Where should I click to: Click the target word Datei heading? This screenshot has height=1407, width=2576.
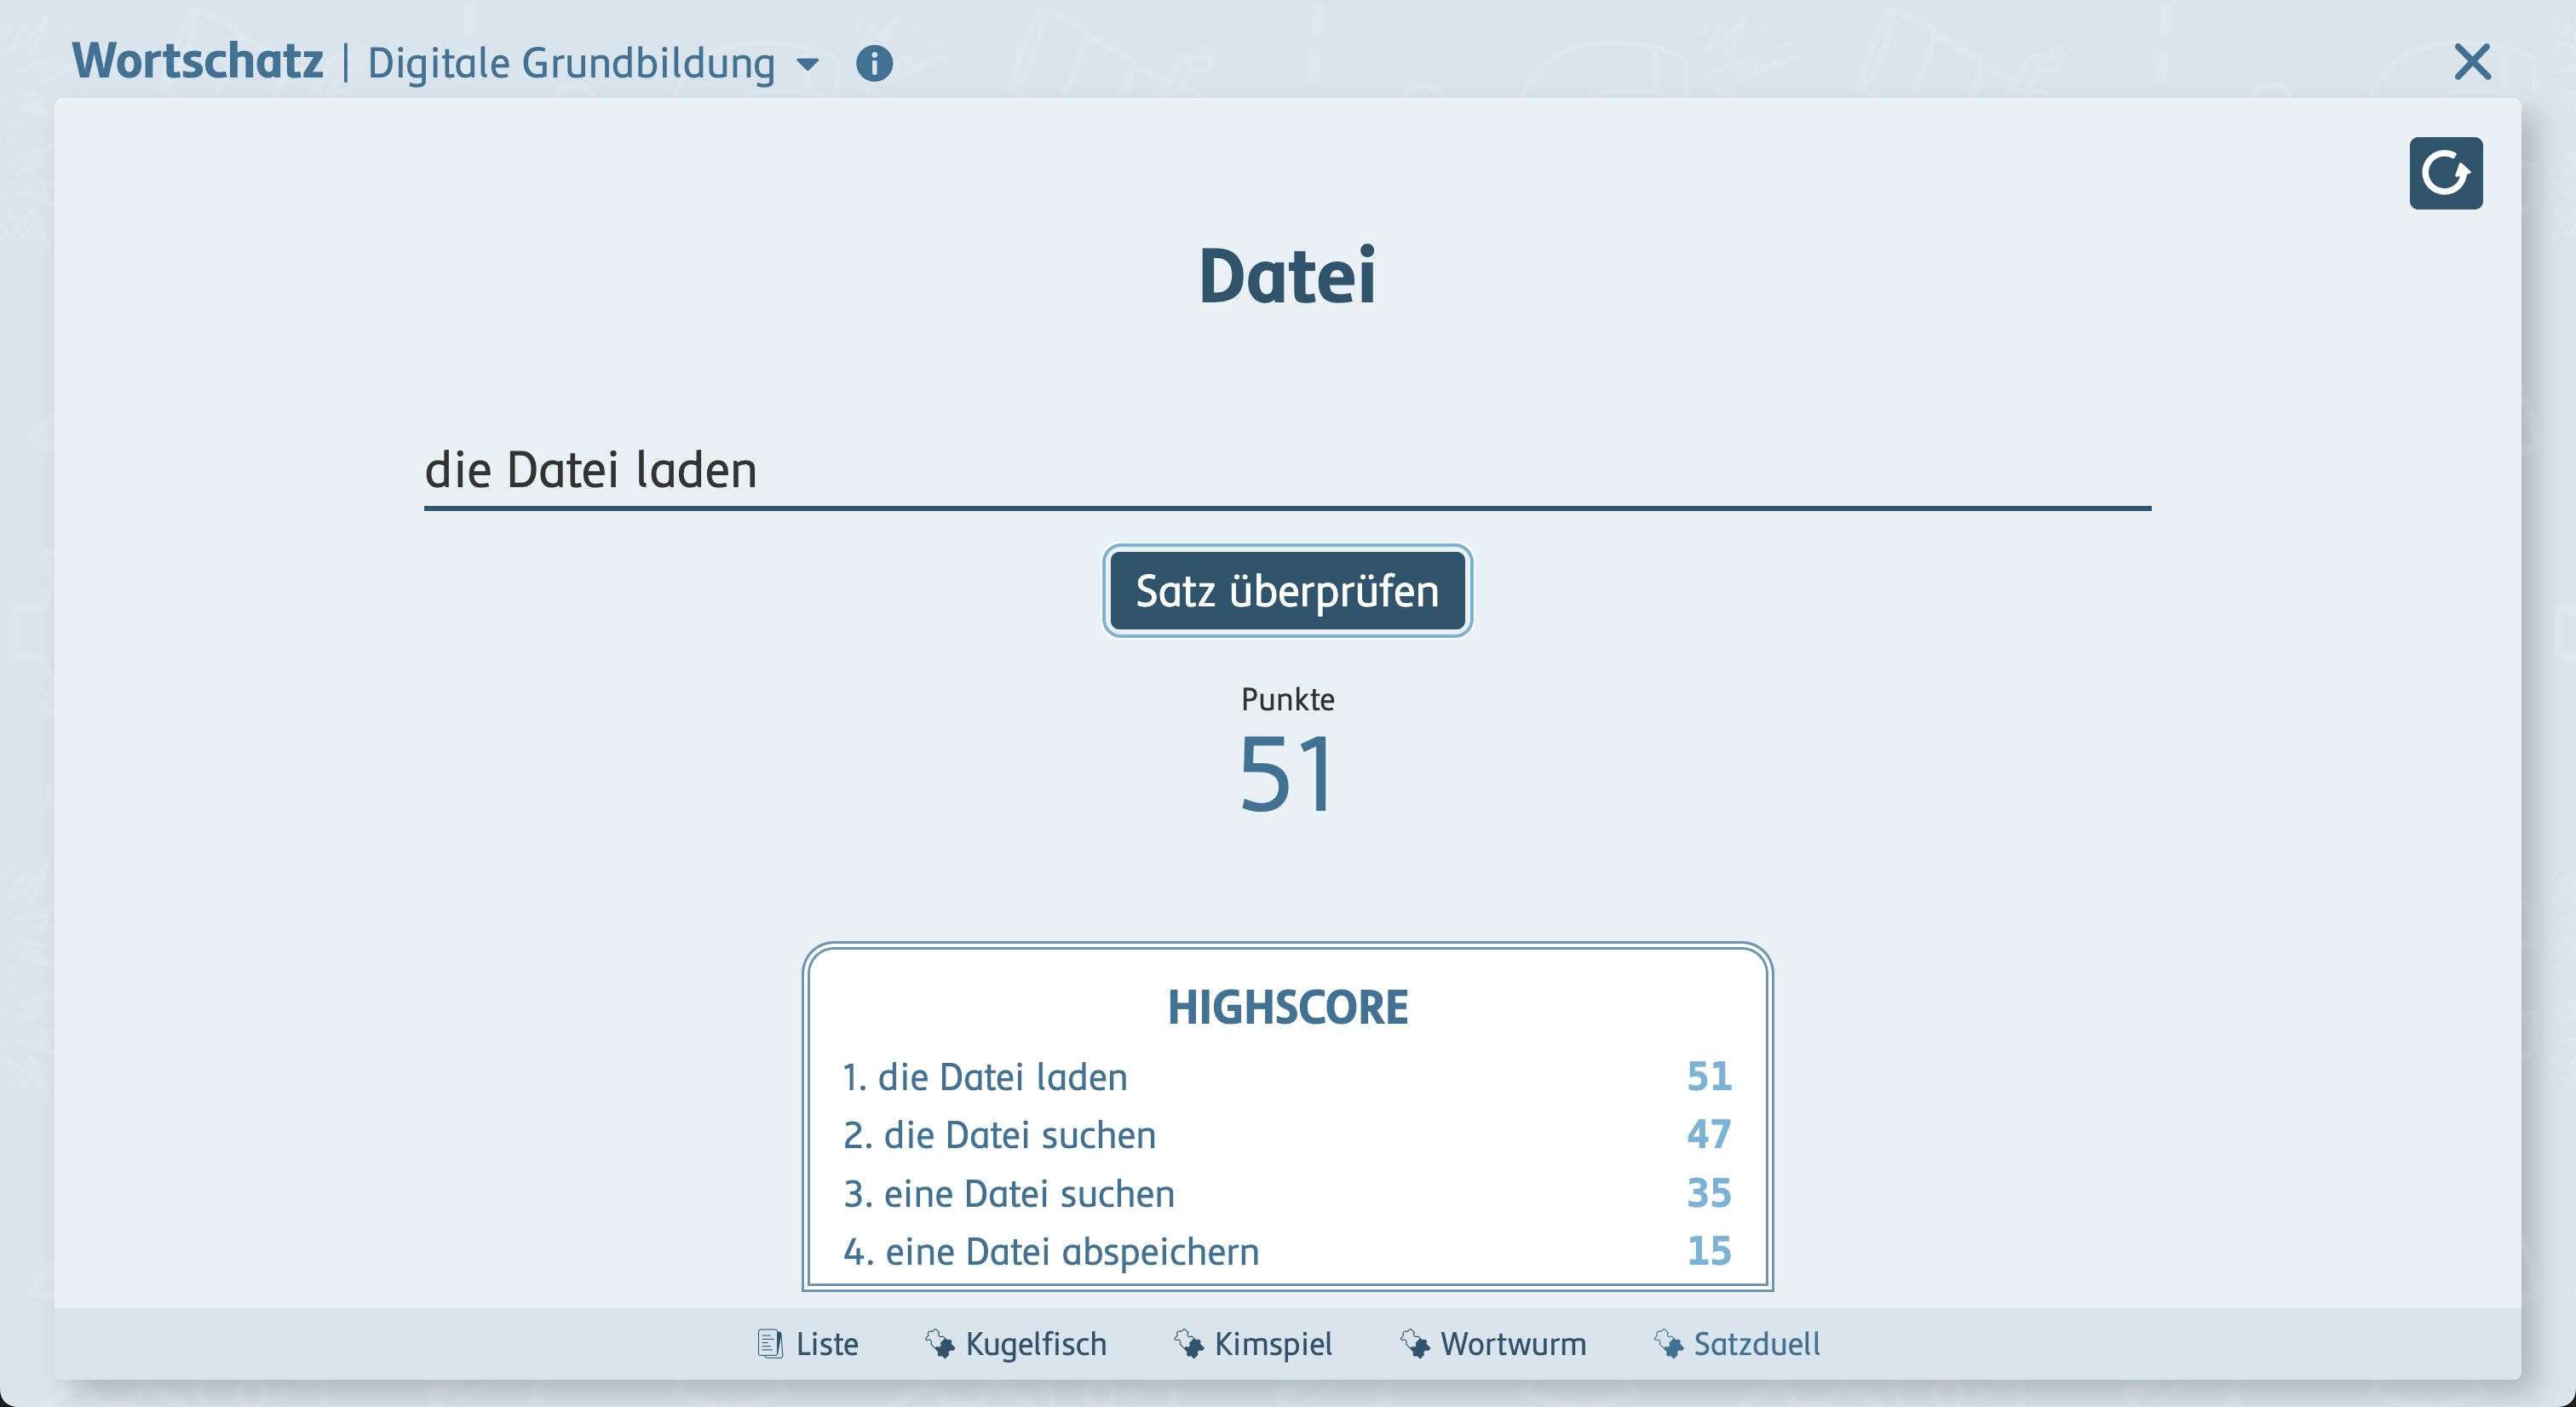tap(1287, 276)
